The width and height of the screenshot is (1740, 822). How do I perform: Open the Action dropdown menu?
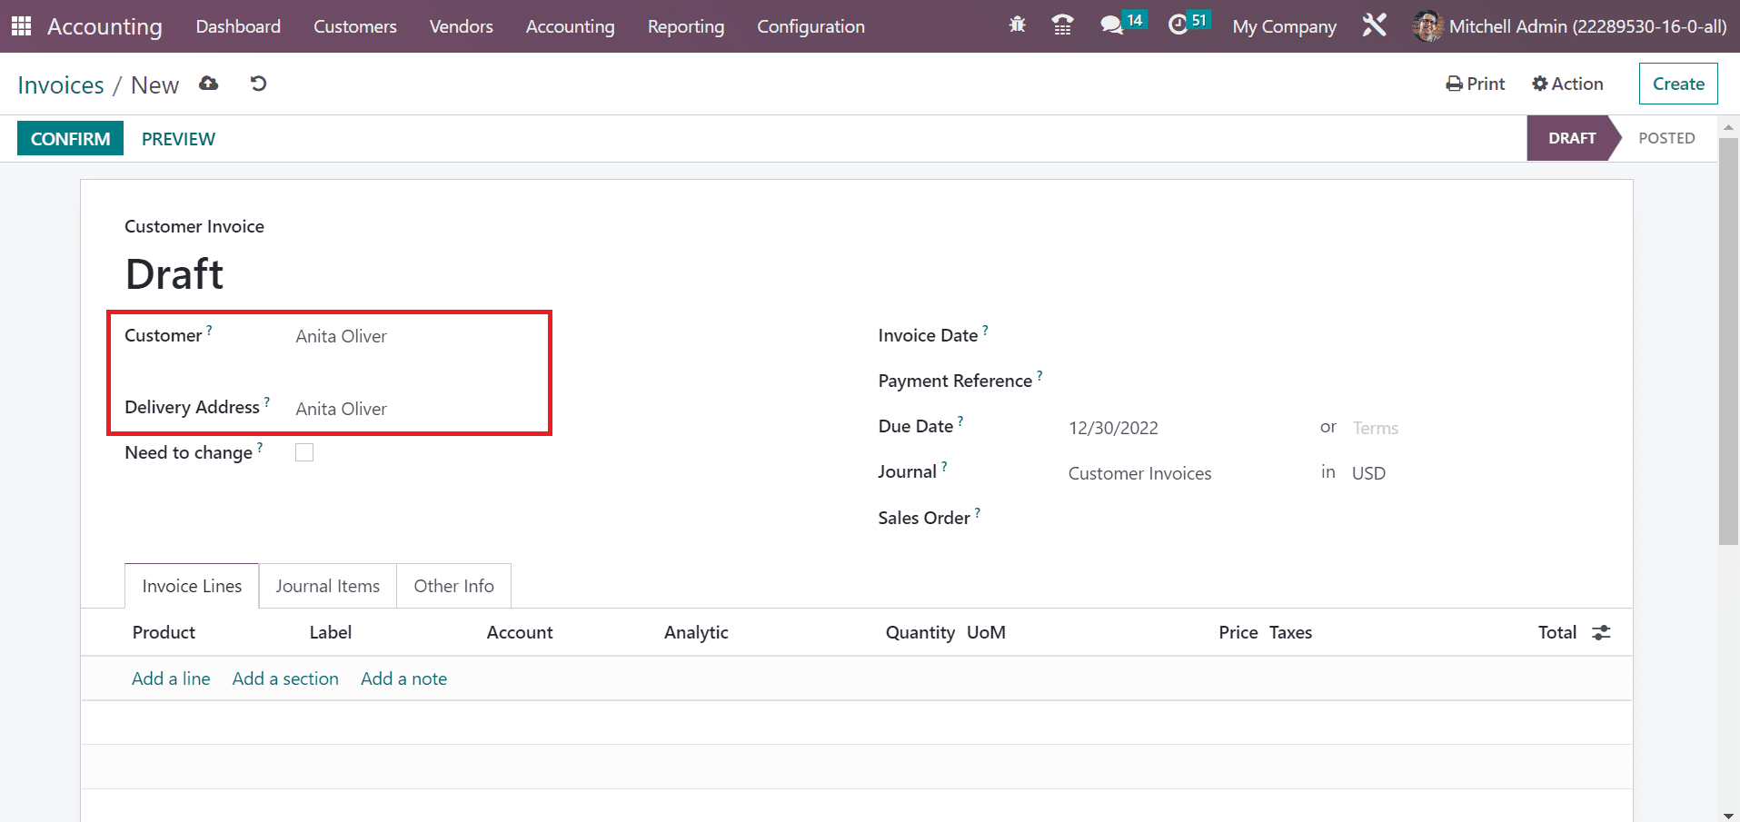pyautogui.click(x=1567, y=84)
